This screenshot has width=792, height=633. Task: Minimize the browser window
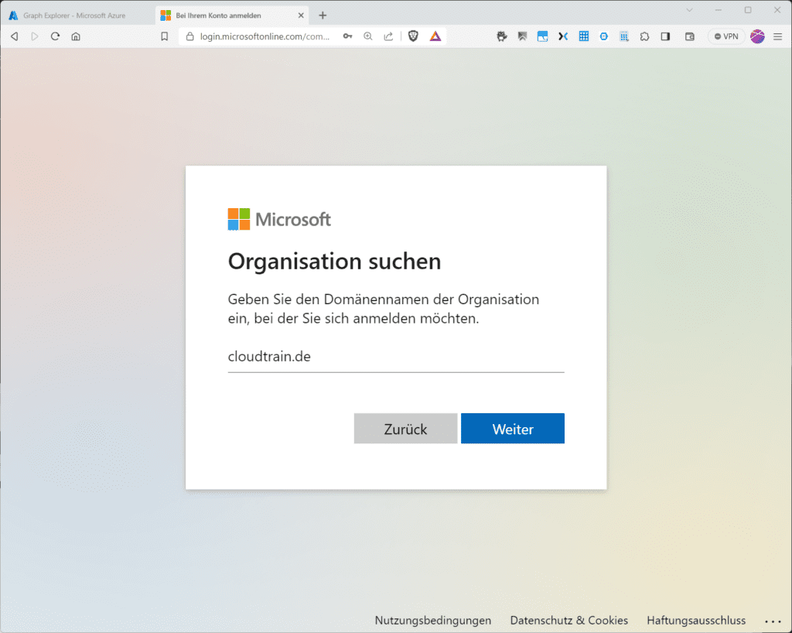(x=719, y=10)
